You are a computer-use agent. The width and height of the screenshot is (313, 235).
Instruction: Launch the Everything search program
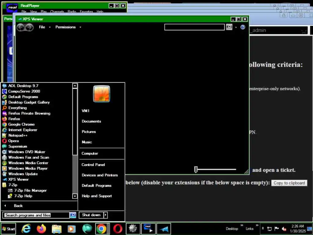(17, 108)
